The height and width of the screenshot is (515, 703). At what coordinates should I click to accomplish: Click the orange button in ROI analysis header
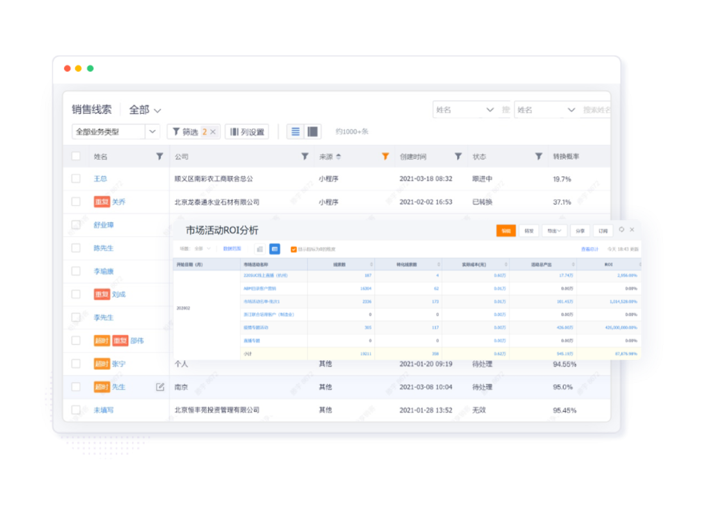tap(506, 231)
